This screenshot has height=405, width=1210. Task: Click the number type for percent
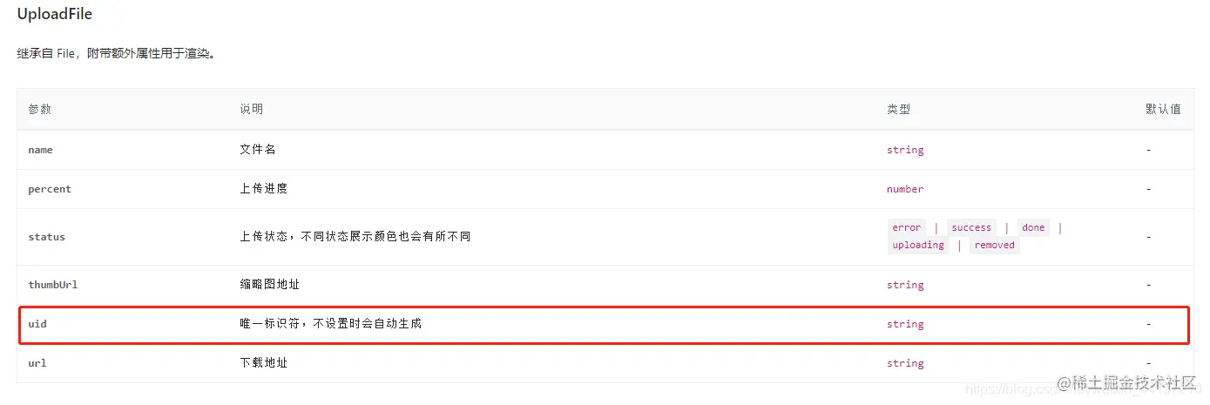905,189
